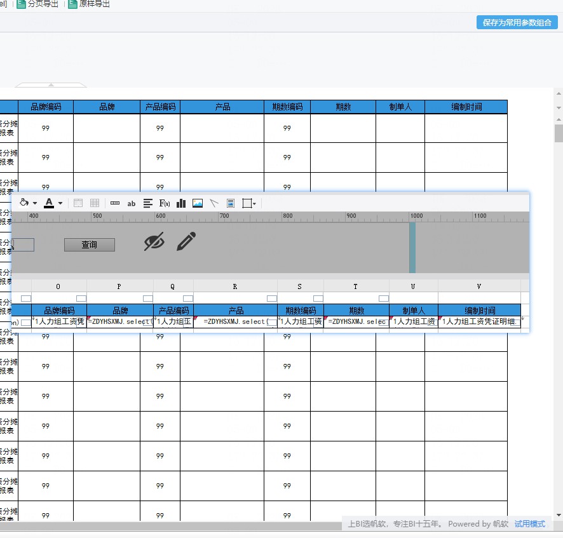Select the 编制时间 header cell in designer
Screen dimensions: 563x538
click(479, 311)
